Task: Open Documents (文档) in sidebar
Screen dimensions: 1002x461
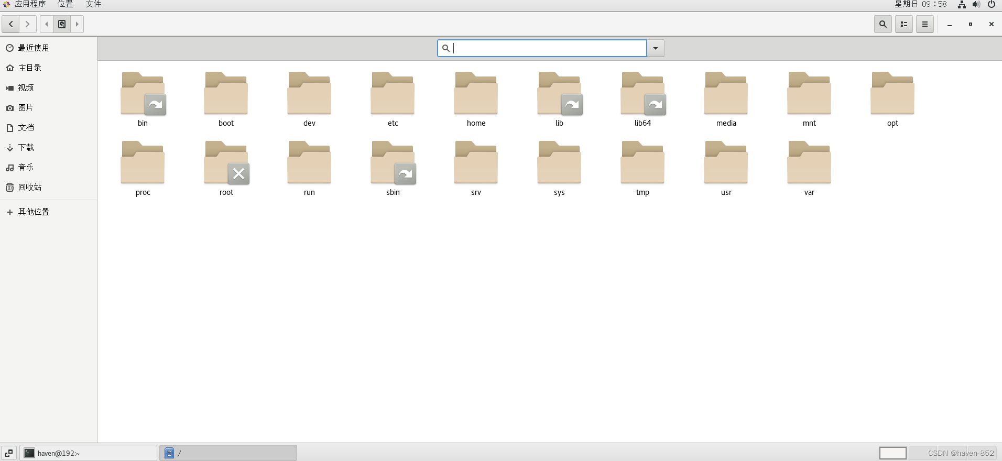Action: click(48, 127)
